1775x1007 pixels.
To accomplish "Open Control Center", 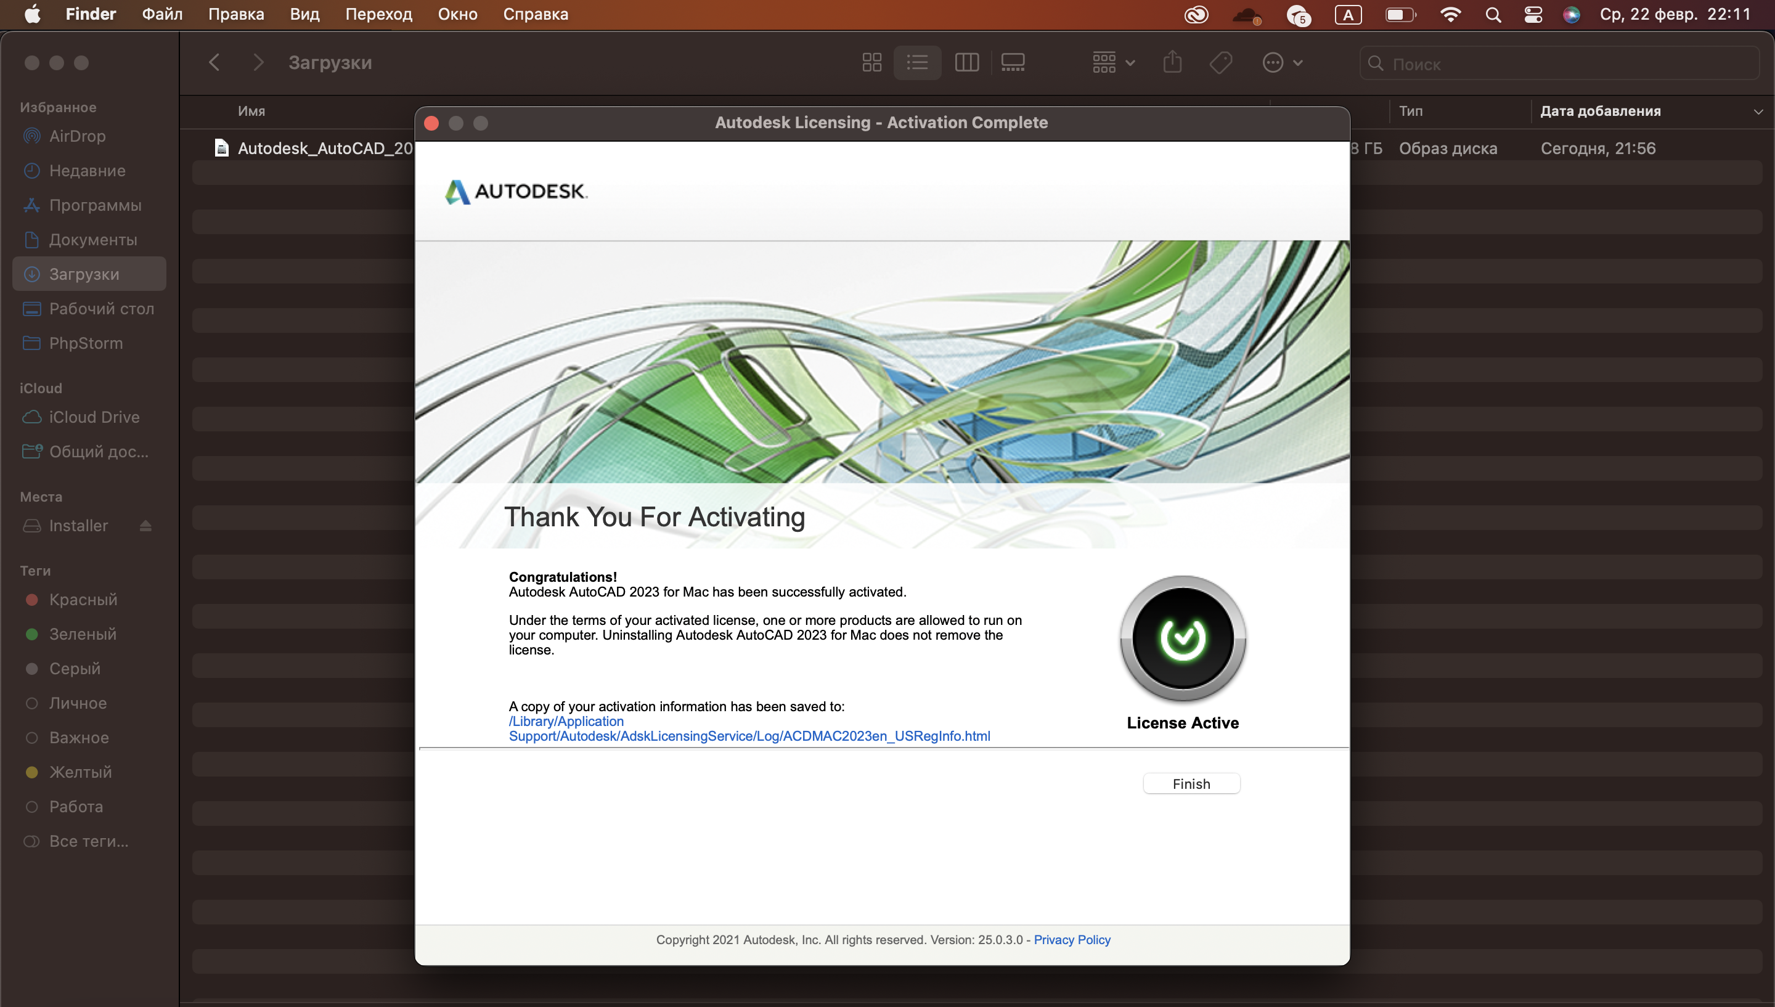I will 1533,15.
